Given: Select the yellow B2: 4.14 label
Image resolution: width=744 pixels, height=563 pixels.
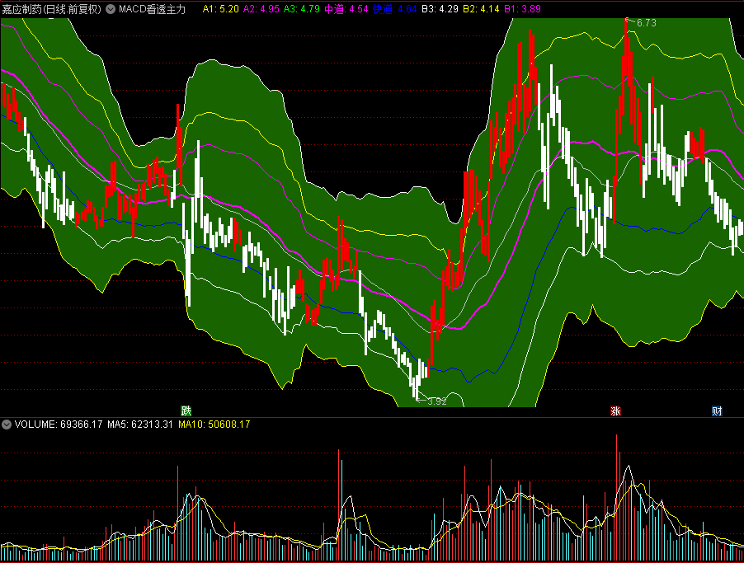Looking at the screenshot, I should click(479, 9).
